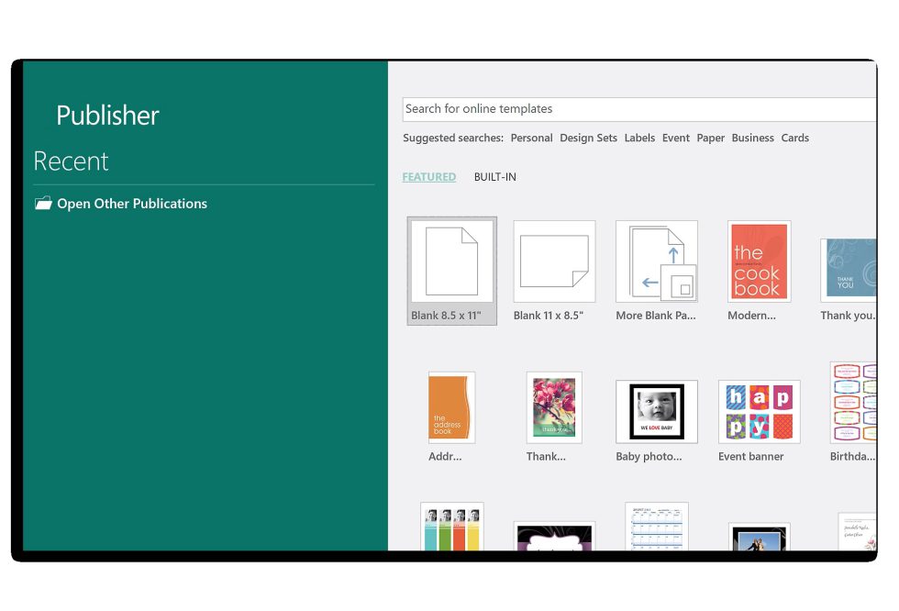
Task: Pick the floral Thank you card template
Action: click(554, 406)
